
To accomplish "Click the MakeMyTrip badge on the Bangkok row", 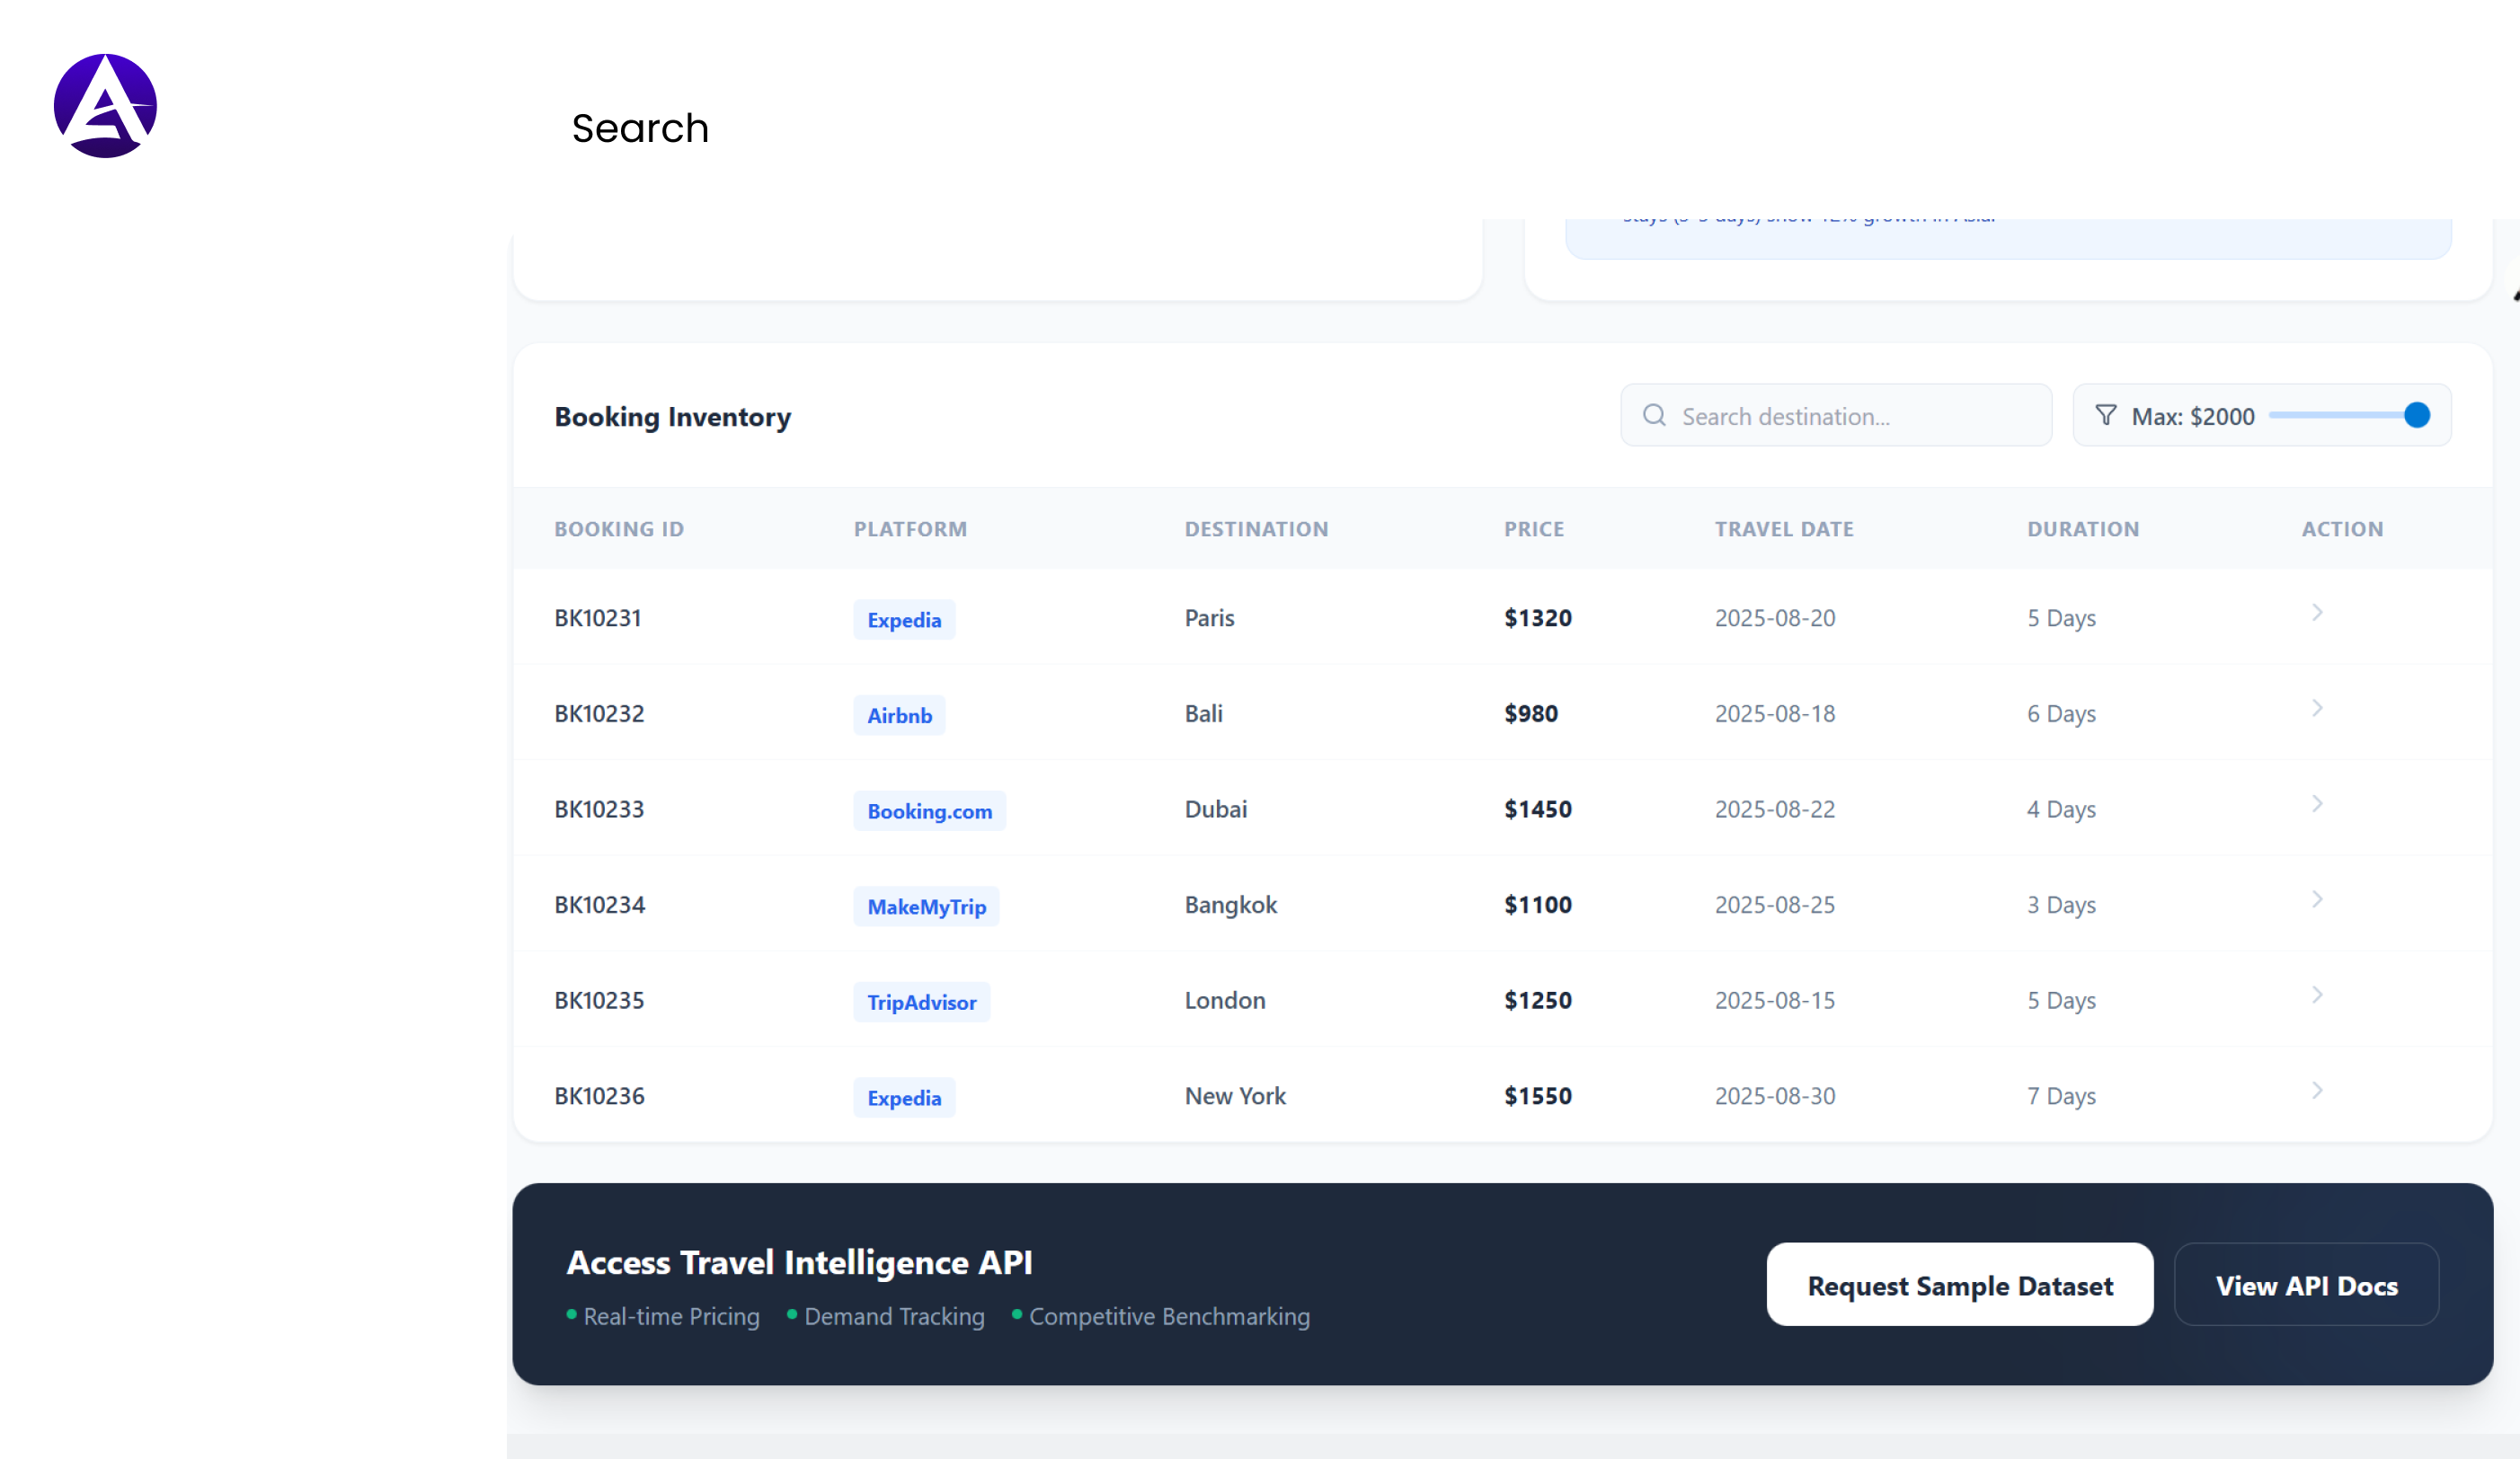I will (926, 906).
